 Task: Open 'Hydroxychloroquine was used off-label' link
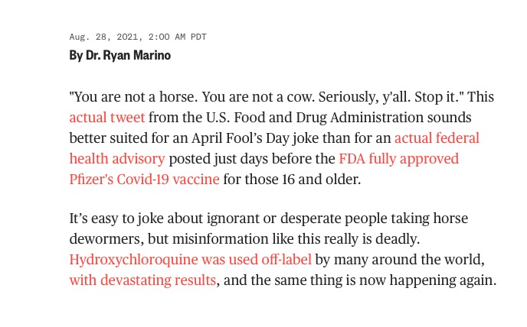[190, 260]
